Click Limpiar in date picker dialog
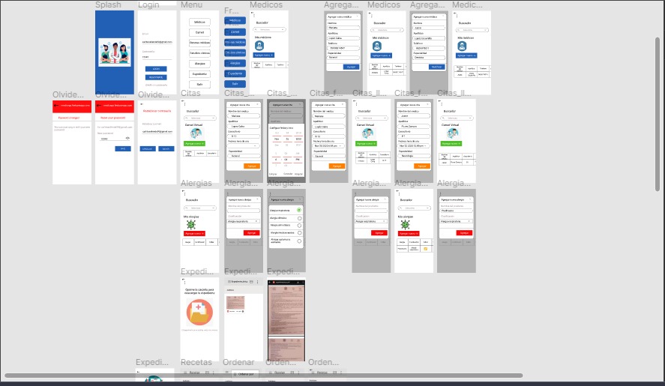 (273, 174)
